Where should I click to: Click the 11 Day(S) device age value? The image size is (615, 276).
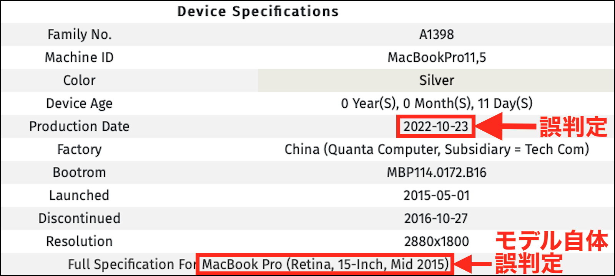505,103
